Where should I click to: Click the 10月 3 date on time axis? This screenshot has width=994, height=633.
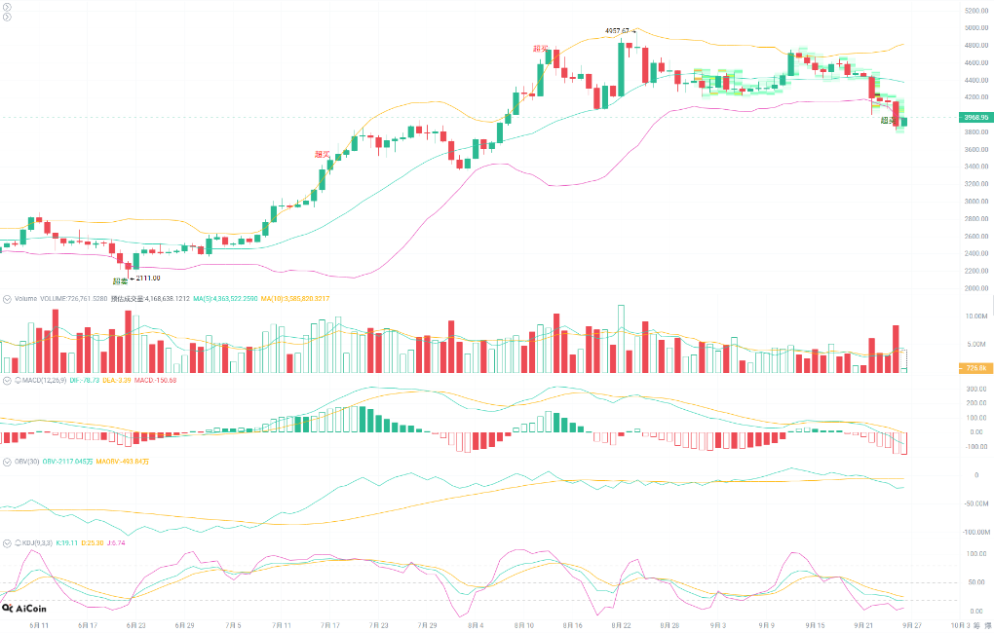click(961, 625)
